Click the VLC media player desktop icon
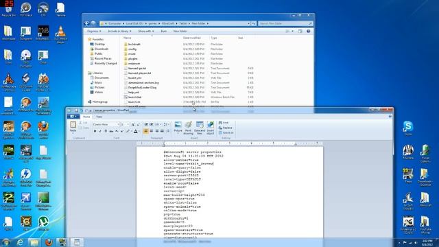Image resolution: width=439 pixels, height=247 pixels. tap(60, 35)
